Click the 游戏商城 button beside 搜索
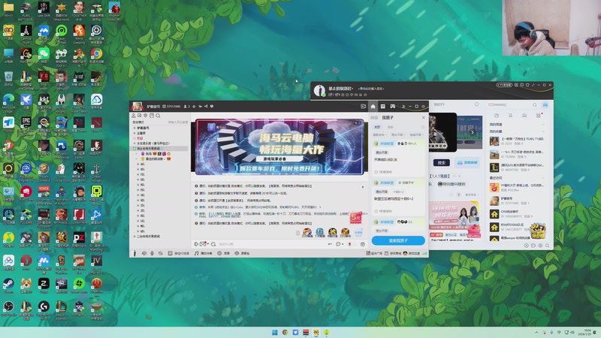This screenshot has width=601, height=338. click(x=467, y=163)
